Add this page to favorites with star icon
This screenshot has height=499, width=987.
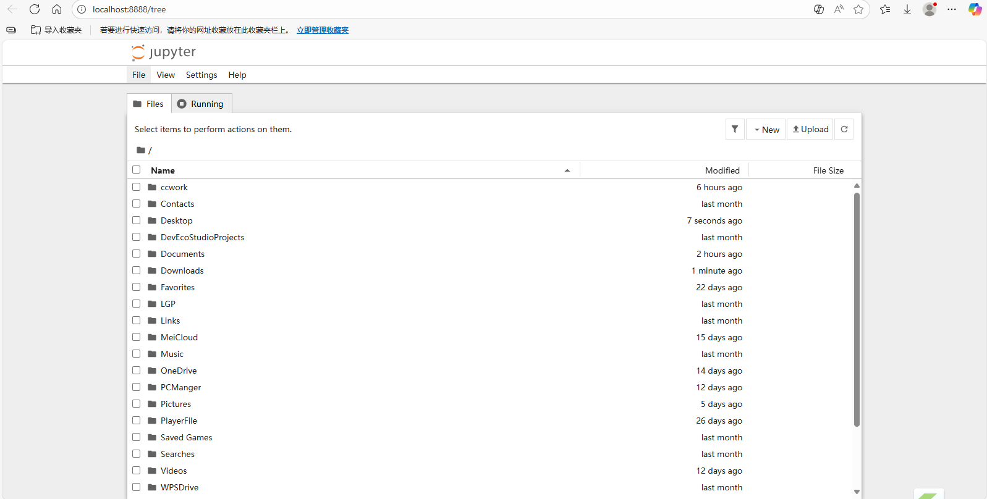click(x=858, y=9)
